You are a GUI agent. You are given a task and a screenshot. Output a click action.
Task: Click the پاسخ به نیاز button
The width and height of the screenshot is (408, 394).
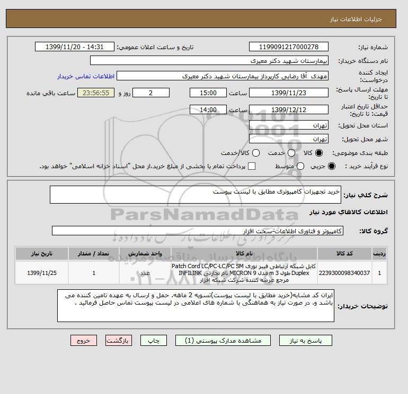point(306,340)
